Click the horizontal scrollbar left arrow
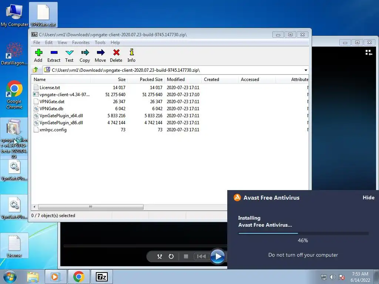Screen dimensions: 379x284 34,207
